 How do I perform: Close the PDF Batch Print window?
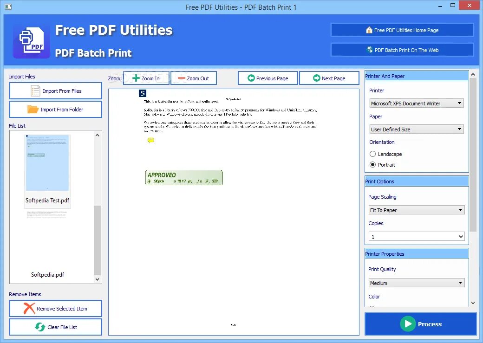(470, 5)
